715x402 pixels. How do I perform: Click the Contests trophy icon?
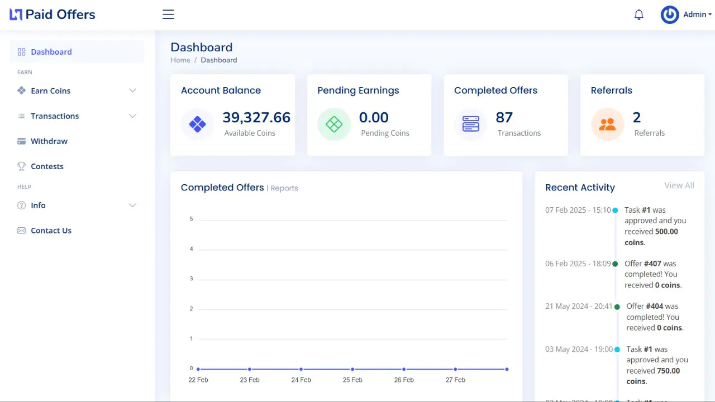(22, 166)
